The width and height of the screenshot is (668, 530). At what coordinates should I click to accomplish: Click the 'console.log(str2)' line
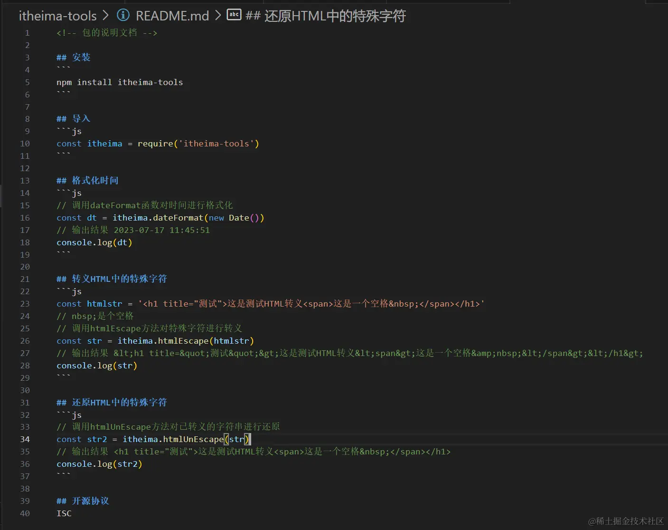click(x=99, y=464)
